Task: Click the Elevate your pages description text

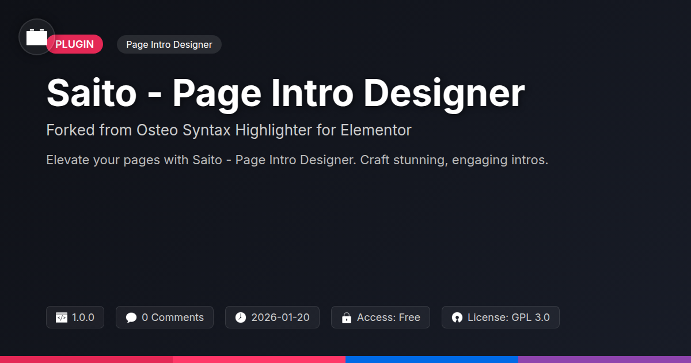Action: pyautogui.click(x=297, y=160)
